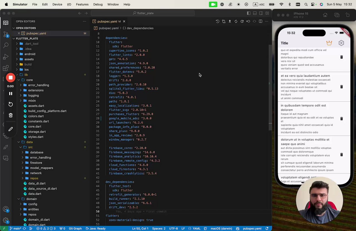This screenshot has height=231, width=356.
Task: Open constants.dart in the file tree
Action: point(38,121)
